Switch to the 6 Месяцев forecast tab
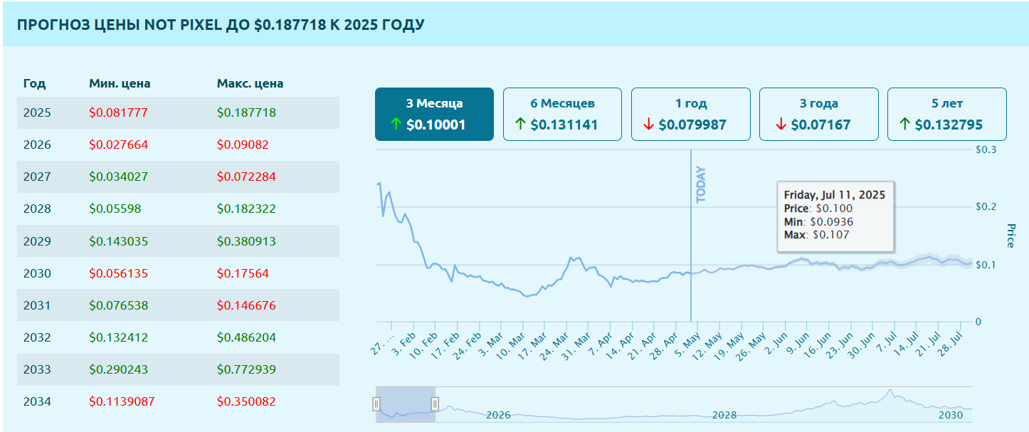The image size is (1029, 432). tap(562, 114)
